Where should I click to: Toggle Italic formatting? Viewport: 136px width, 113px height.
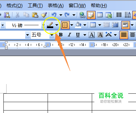click(69, 35)
